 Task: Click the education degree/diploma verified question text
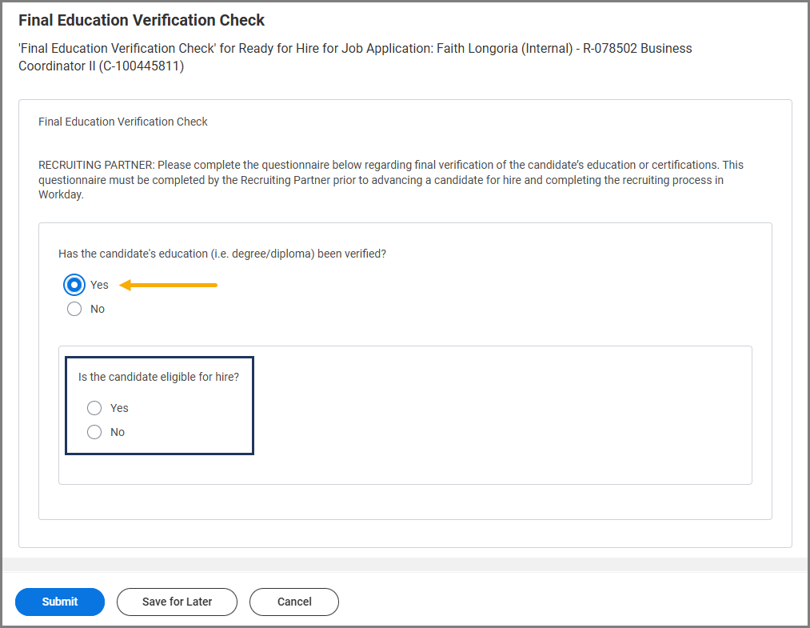click(x=222, y=254)
